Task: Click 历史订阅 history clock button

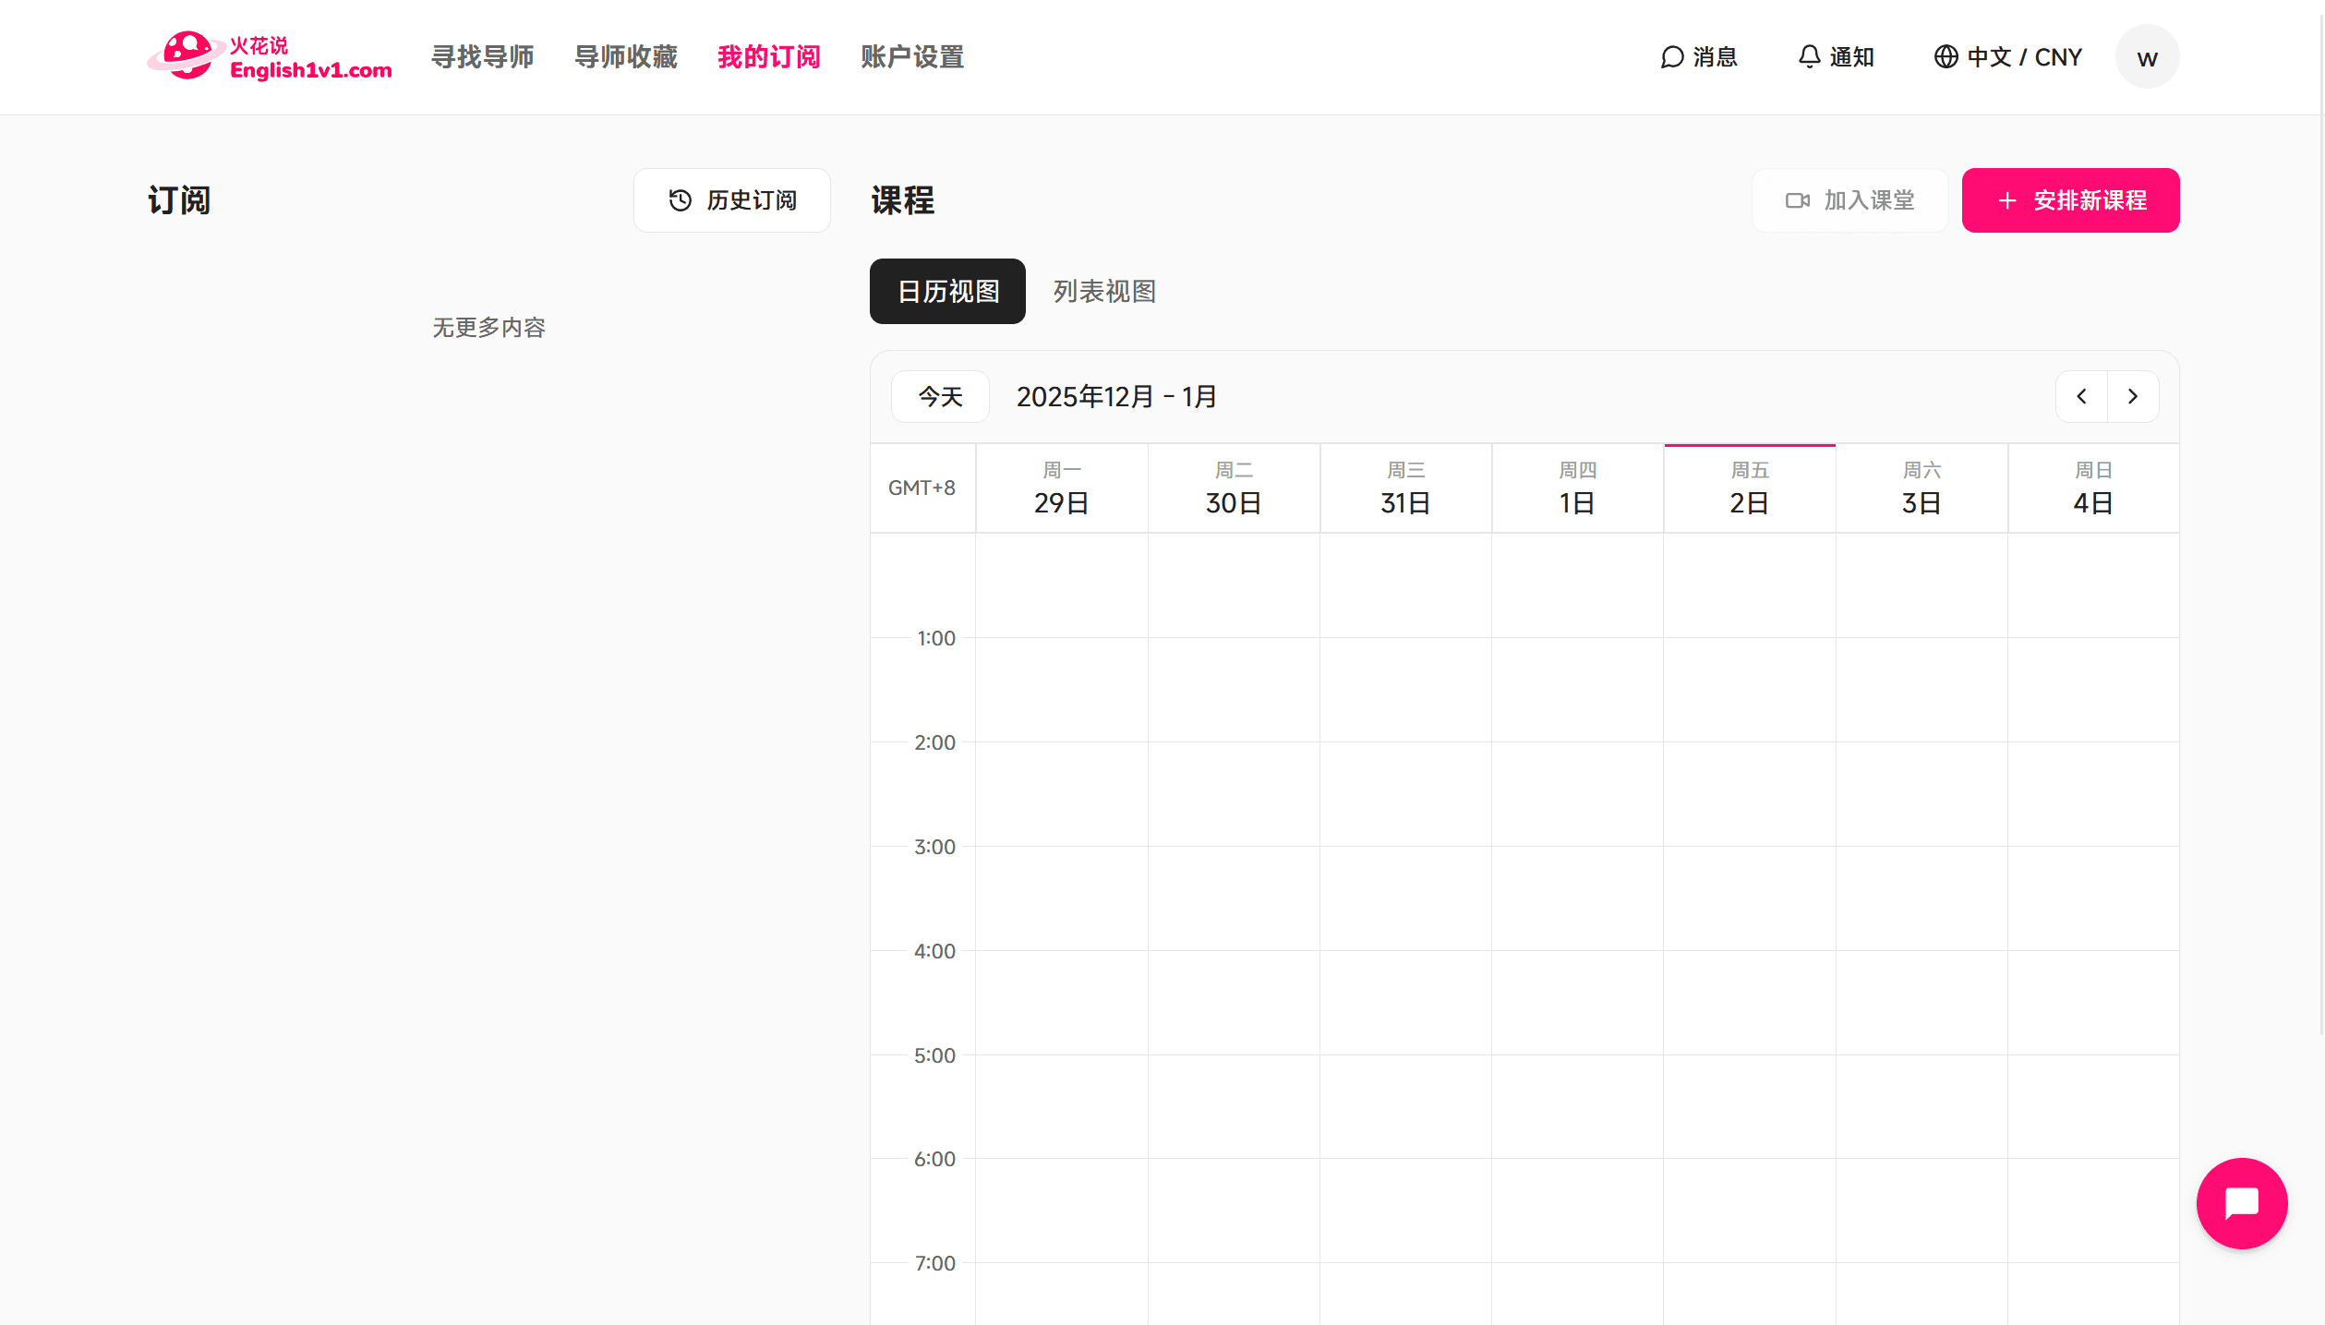Action: (732, 200)
